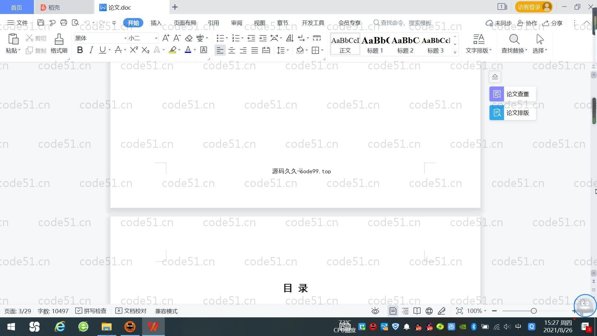Open the quick access customize dropdown
The width and height of the screenshot is (597, 336).
pyautogui.click(x=114, y=23)
